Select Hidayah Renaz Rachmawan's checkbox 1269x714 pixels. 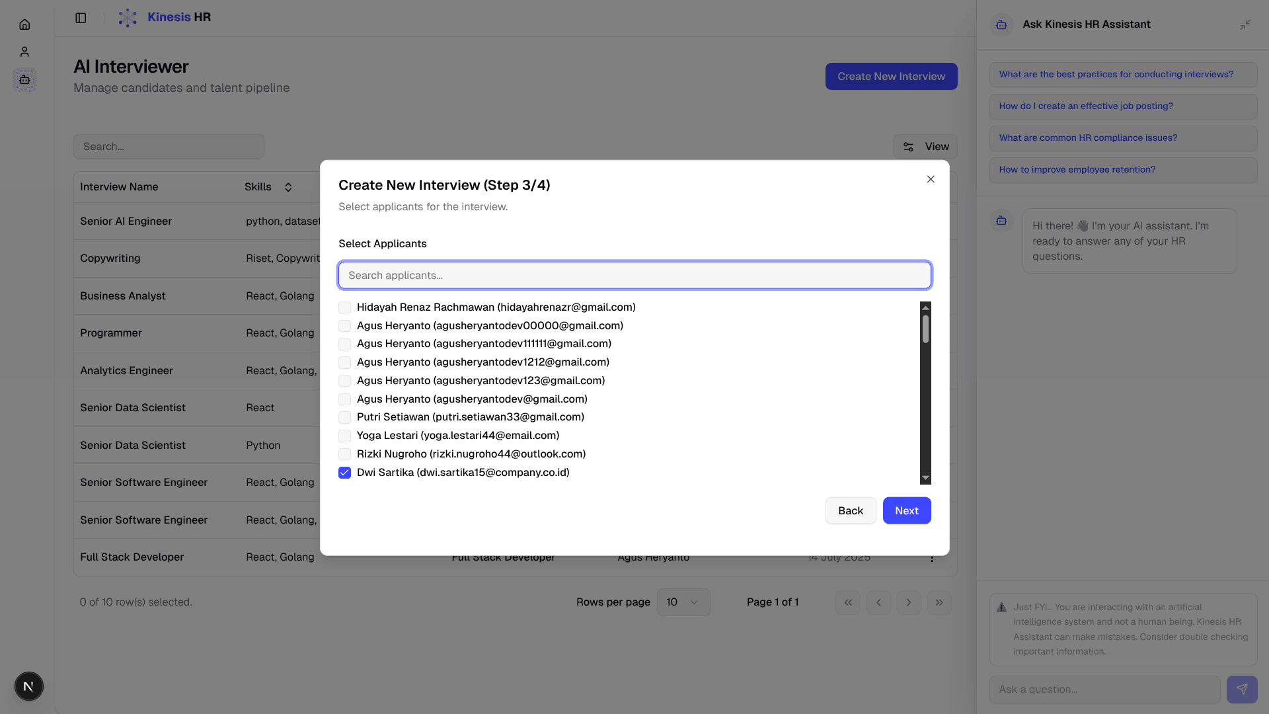click(344, 307)
